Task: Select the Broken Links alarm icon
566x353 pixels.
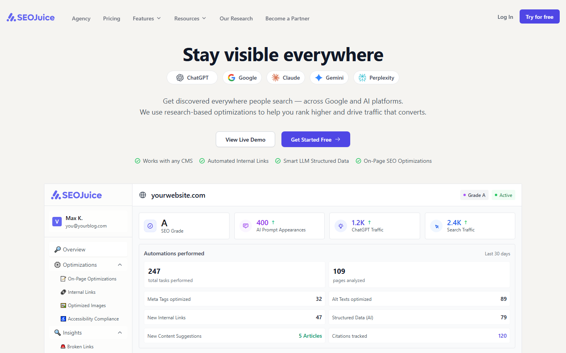Action: (63, 346)
